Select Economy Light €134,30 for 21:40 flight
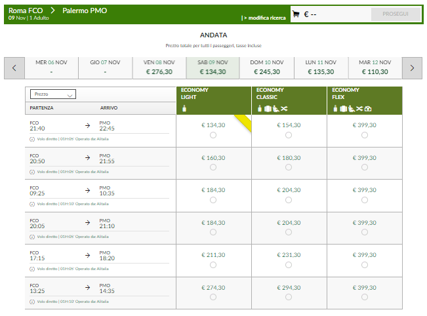Image resolution: width=427 pixels, height=316 pixels. point(213,135)
